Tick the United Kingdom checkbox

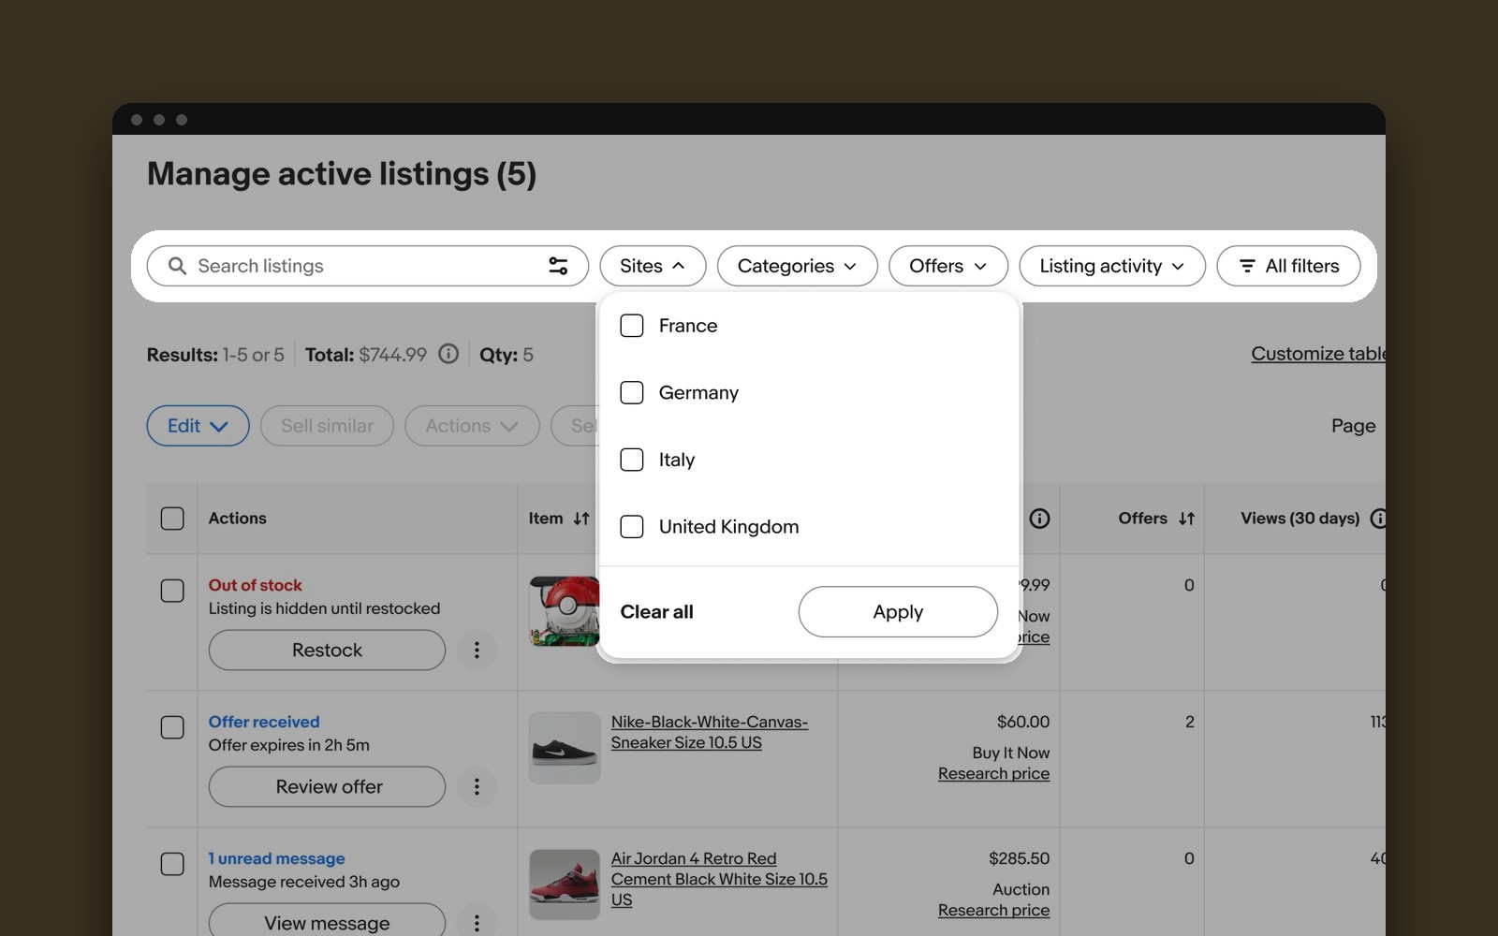(632, 527)
